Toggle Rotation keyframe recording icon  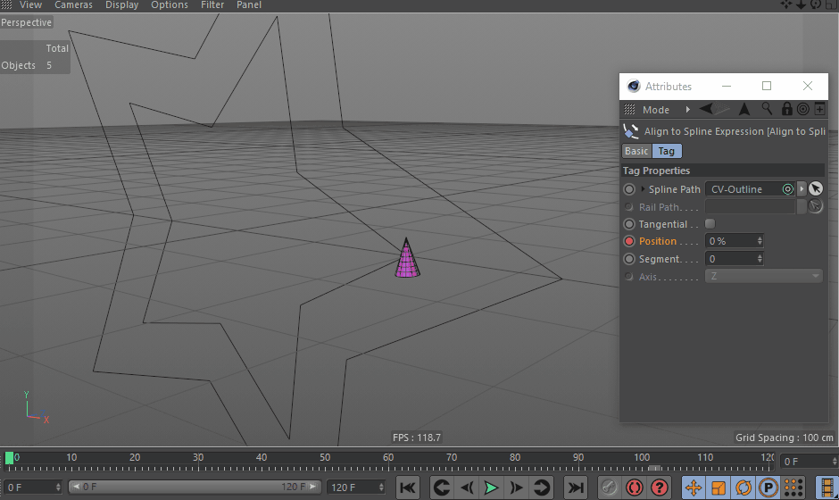click(x=743, y=487)
